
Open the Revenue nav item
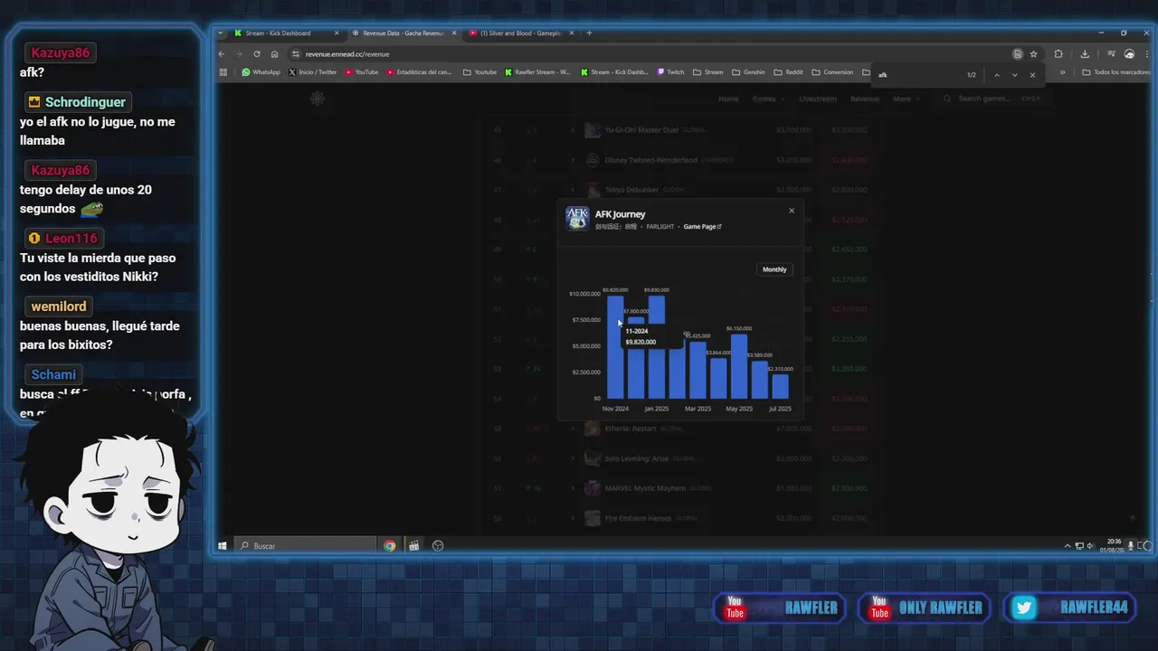865,99
